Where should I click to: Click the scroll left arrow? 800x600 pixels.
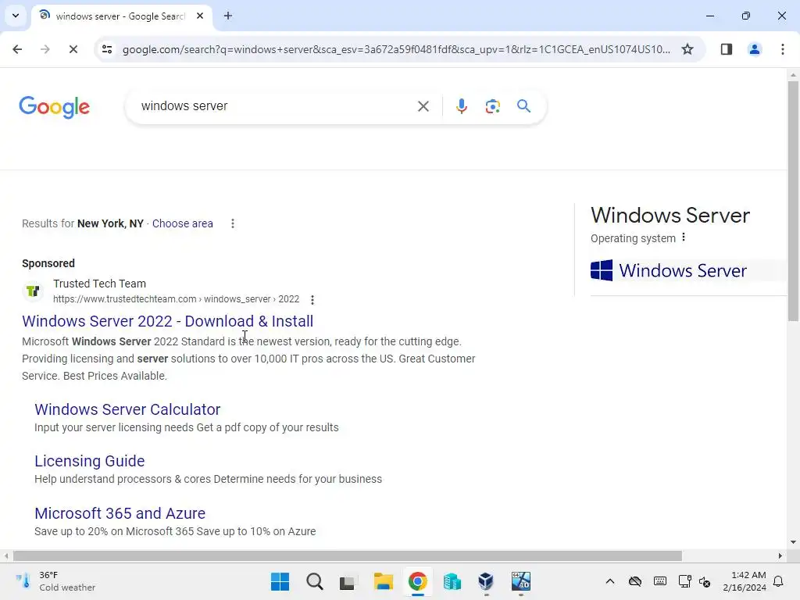coord(5,555)
